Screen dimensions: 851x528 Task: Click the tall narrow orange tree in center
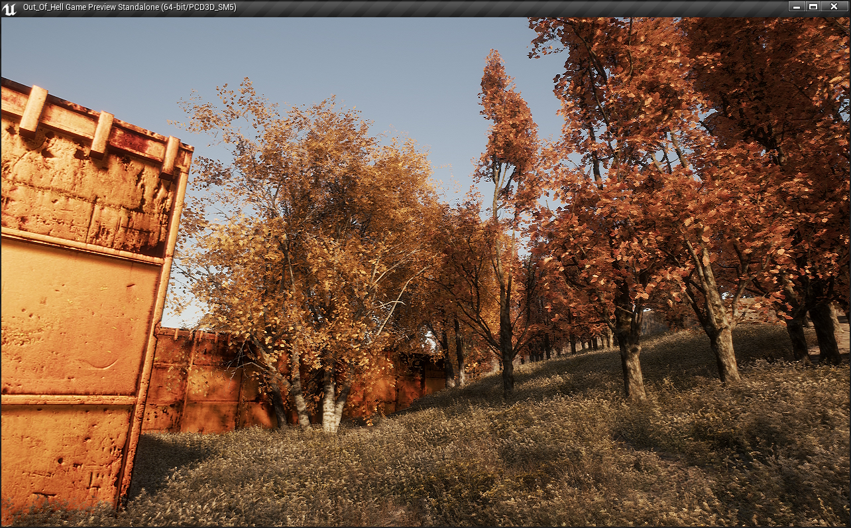tap(507, 133)
